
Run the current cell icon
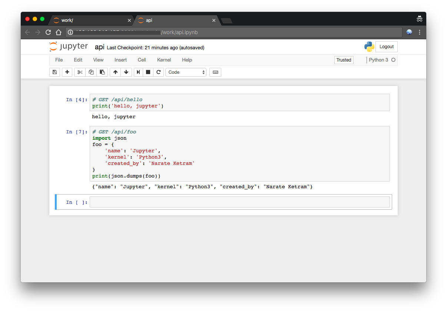pos(138,72)
